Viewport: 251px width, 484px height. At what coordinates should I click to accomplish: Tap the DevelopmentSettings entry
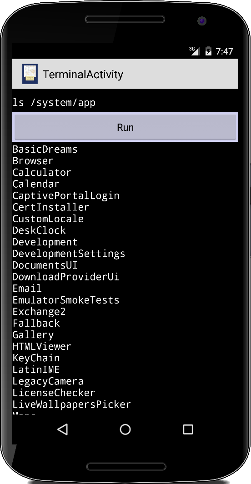(69, 254)
